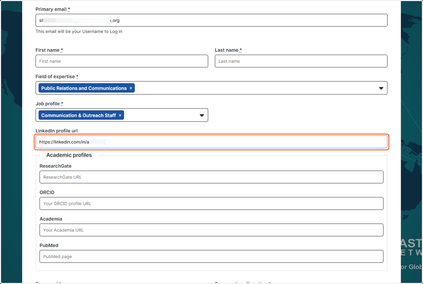Click the ORCID label

point(47,192)
